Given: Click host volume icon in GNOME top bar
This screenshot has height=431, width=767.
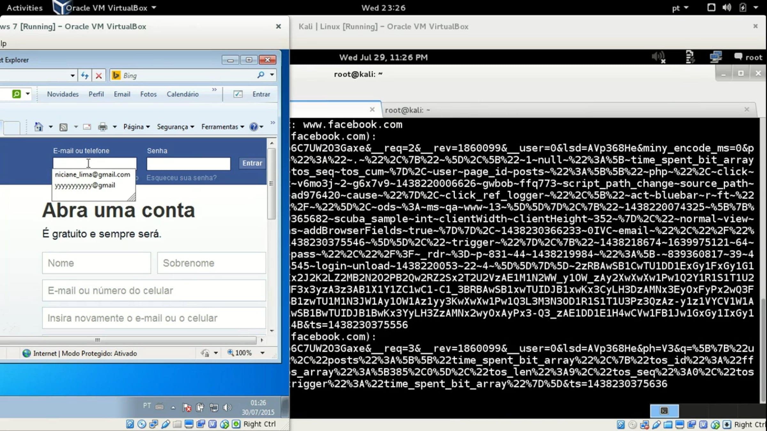Looking at the screenshot, I should [x=726, y=7].
